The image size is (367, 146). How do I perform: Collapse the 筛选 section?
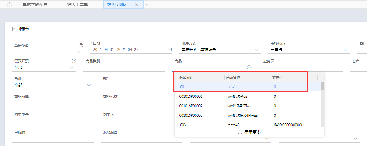click(14, 29)
